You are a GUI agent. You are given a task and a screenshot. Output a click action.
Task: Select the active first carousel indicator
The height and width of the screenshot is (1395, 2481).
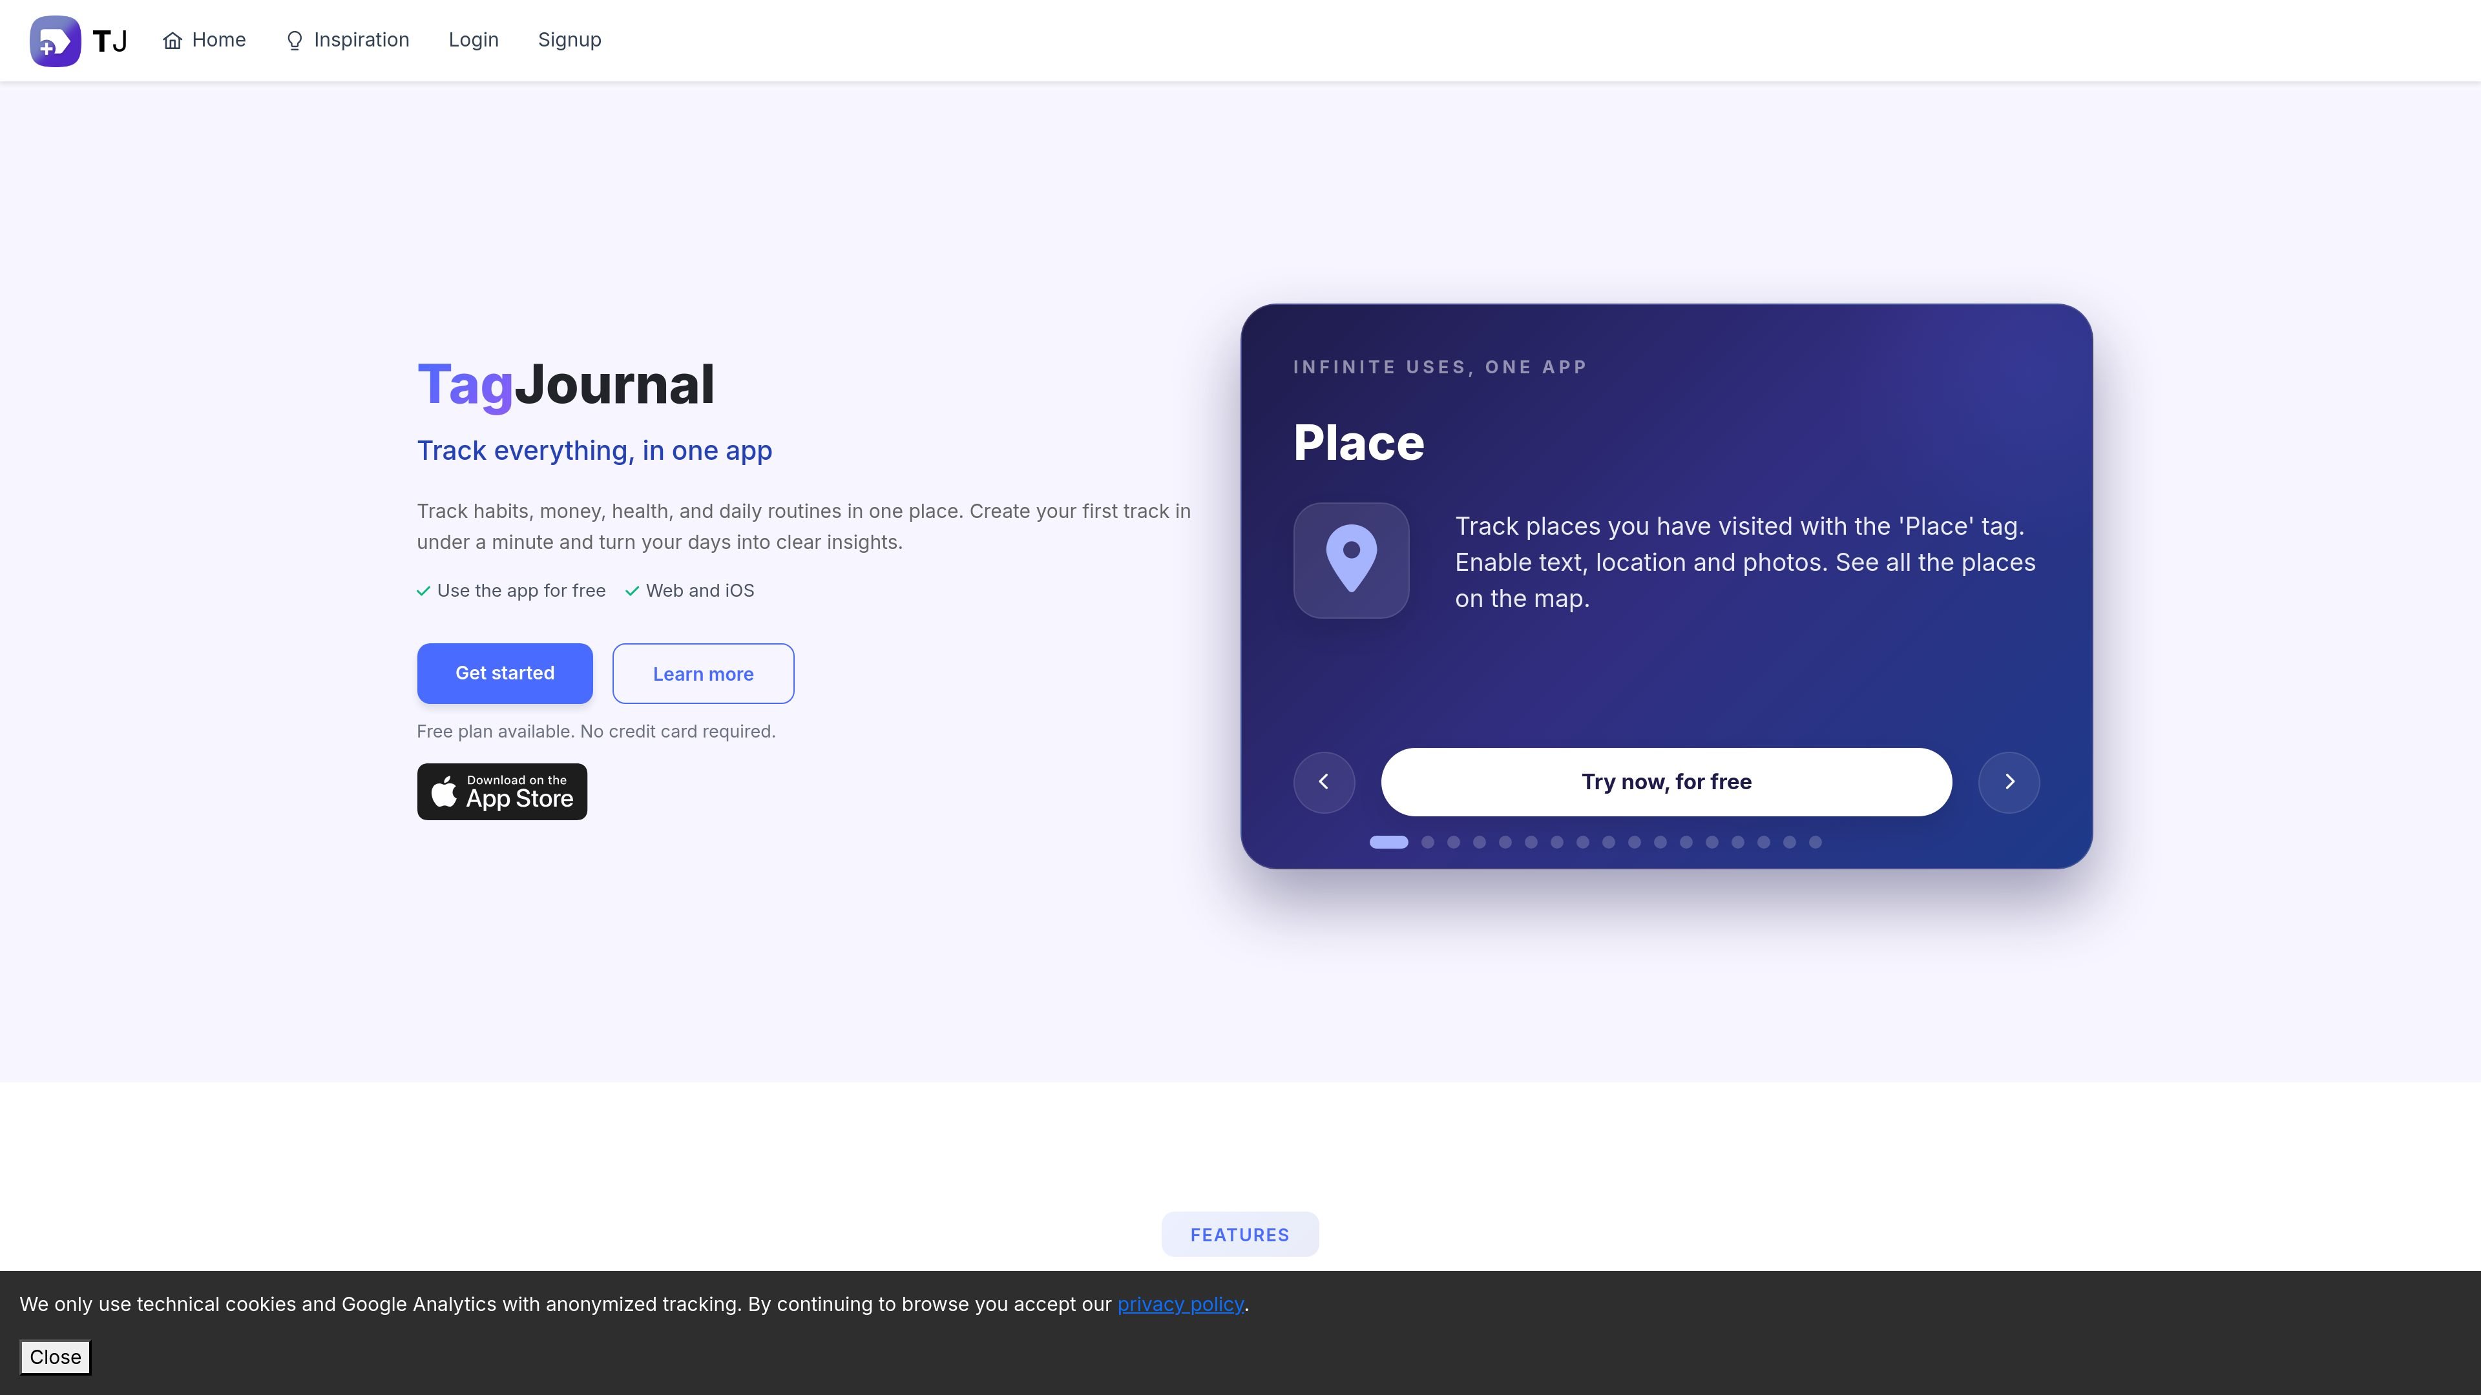pos(1389,842)
